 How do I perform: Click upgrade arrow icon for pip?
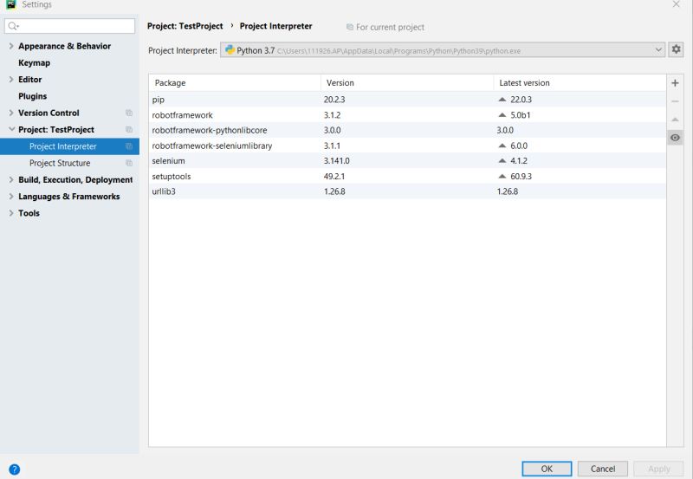(502, 100)
